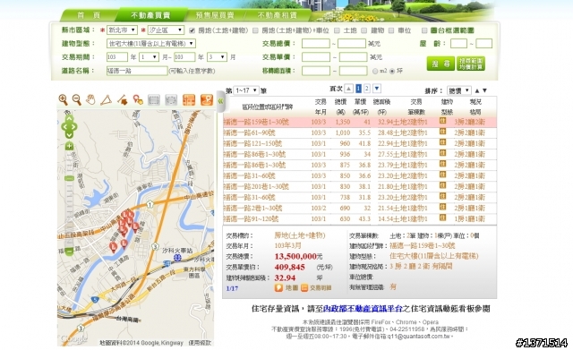Click the 地圖 button in detail panel

pos(286,288)
